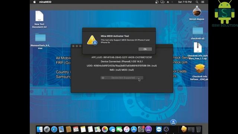
Task: Open FaceTime from the dock
Action: pos(119,129)
